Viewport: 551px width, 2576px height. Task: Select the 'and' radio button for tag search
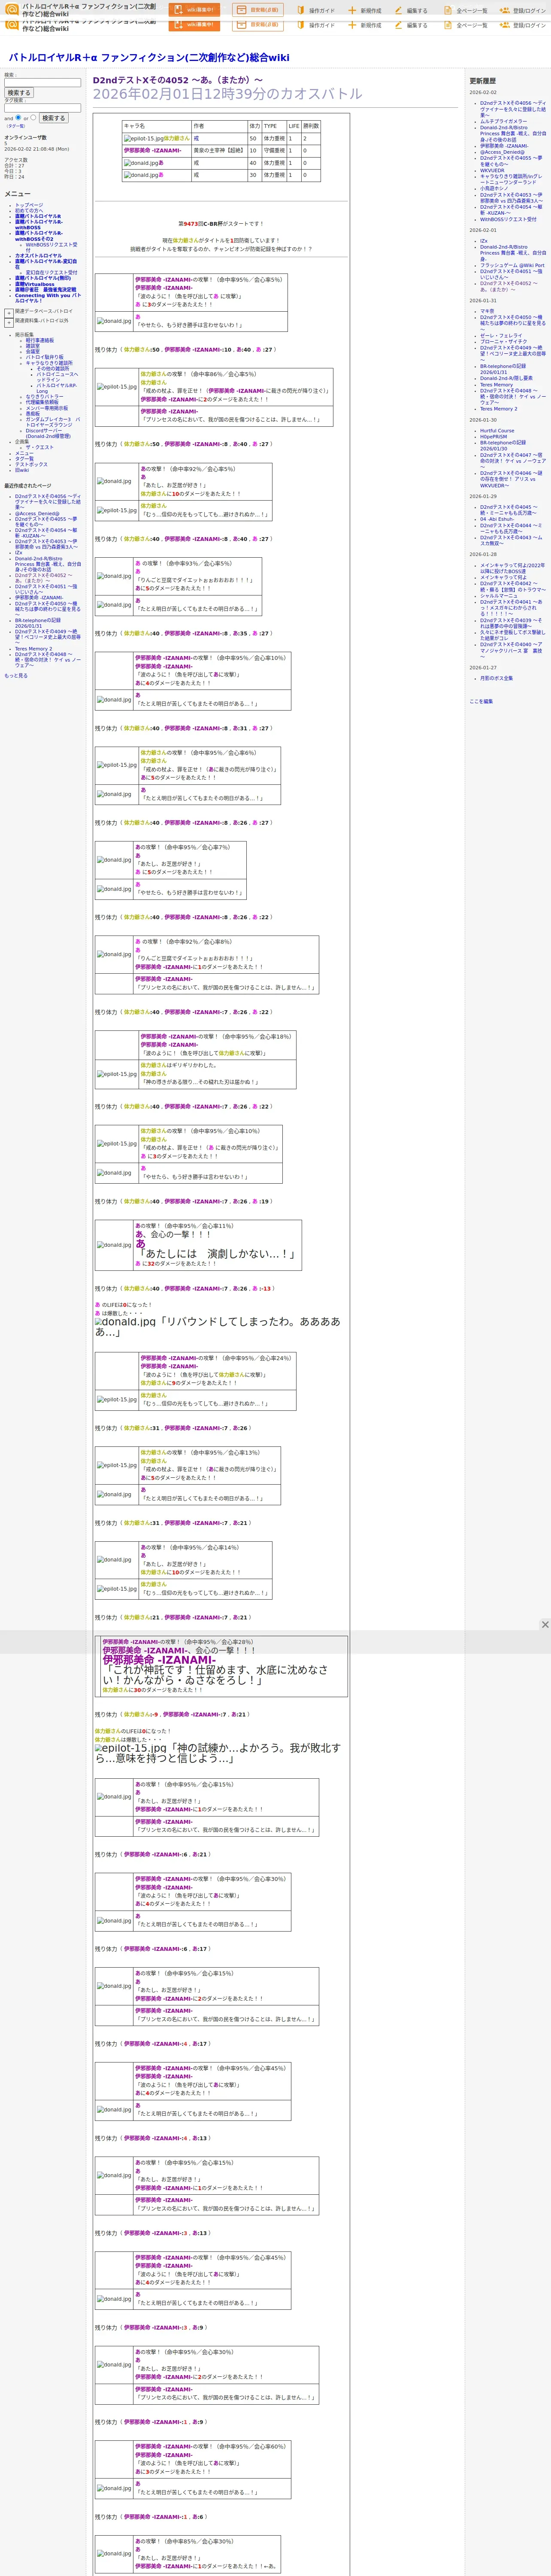[19, 118]
